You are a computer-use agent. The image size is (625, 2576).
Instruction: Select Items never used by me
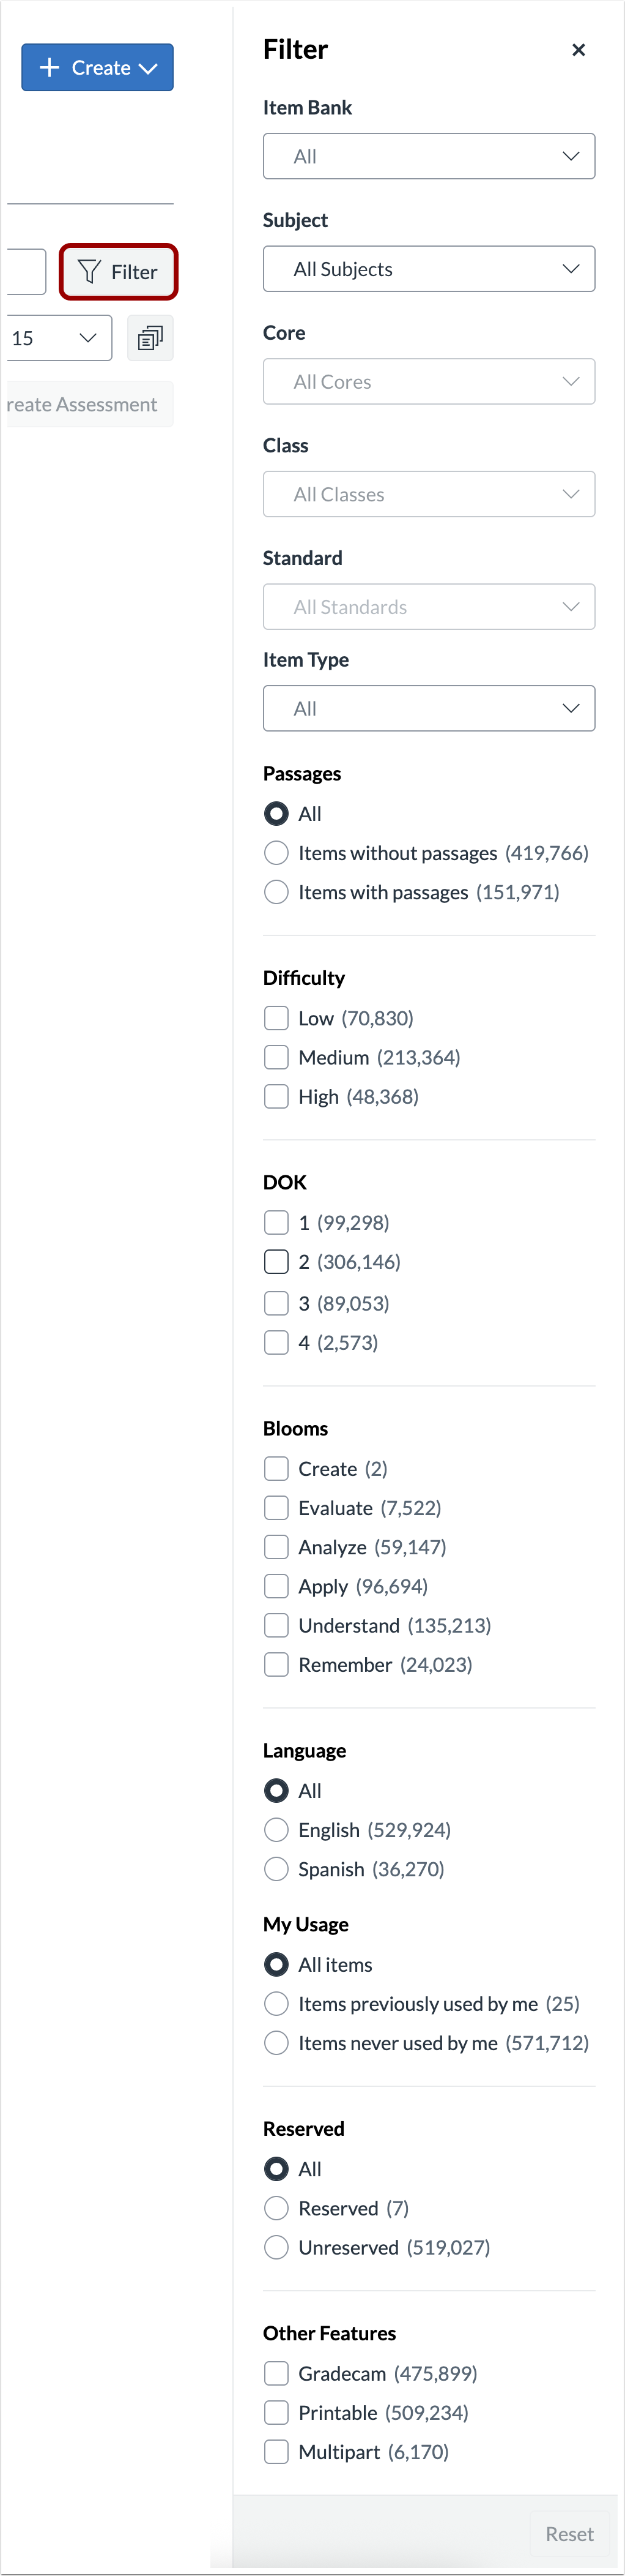276,2042
